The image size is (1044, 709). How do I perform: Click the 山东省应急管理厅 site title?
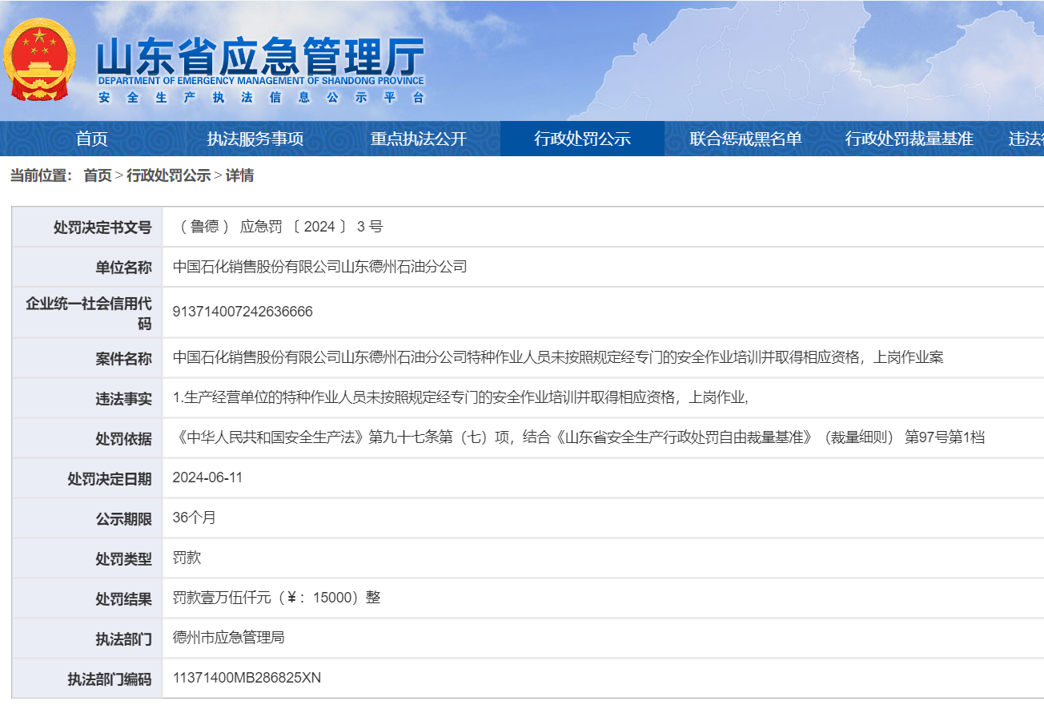(260, 56)
